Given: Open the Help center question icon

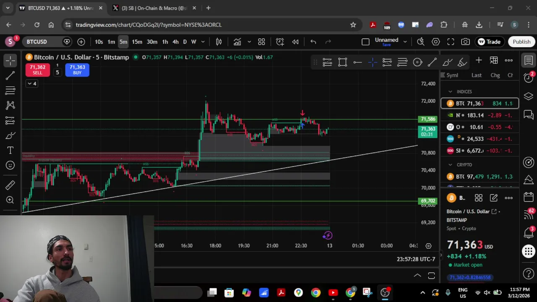Looking at the screenshot, I should click(529, 274).
